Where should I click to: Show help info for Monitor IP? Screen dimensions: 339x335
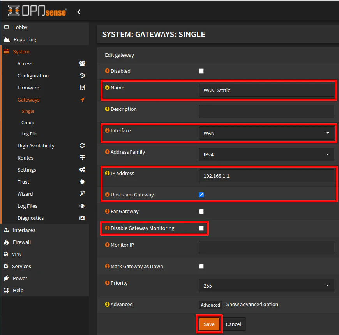pos(107,245)
